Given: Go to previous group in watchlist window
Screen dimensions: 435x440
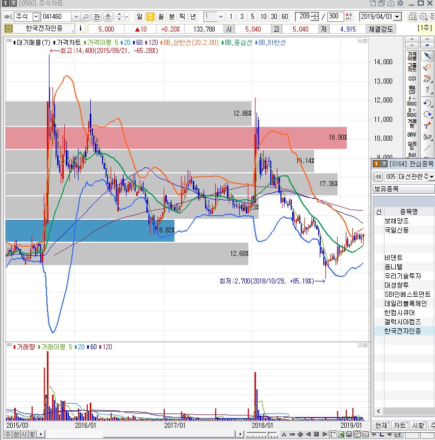Looking at the screenshot, I should click(x=378, y=176).
